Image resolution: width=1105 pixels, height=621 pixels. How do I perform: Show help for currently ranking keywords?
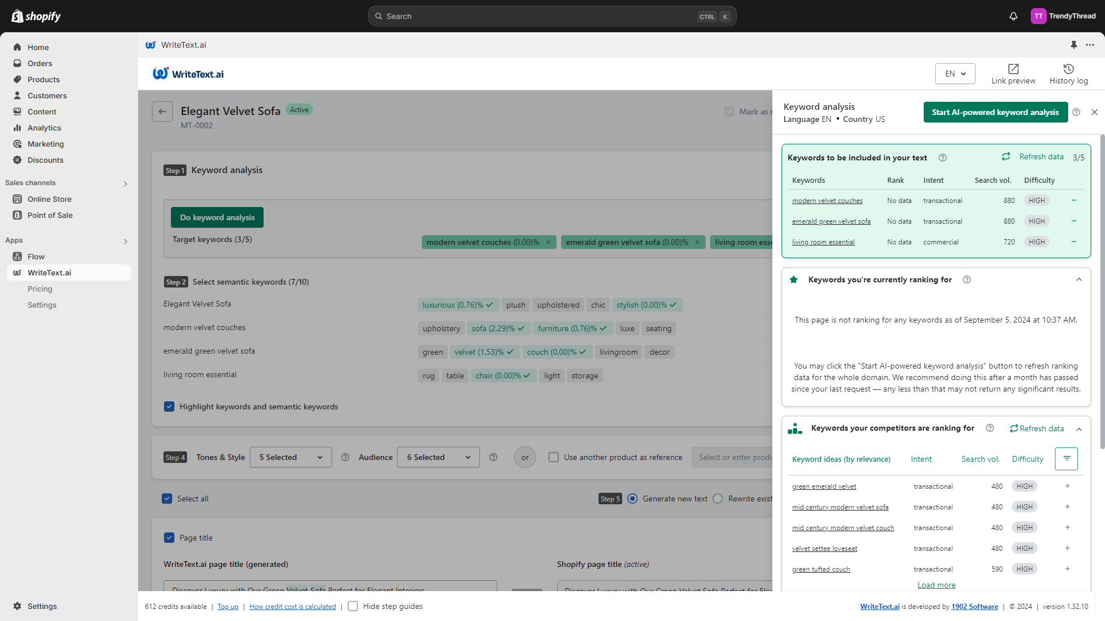(x=967, y=279)
